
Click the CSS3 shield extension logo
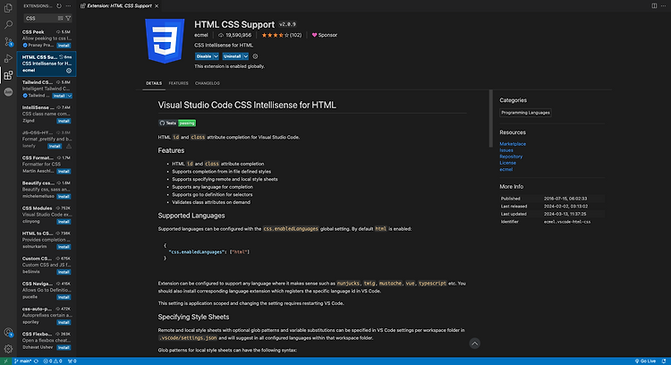tap(165, 41)
